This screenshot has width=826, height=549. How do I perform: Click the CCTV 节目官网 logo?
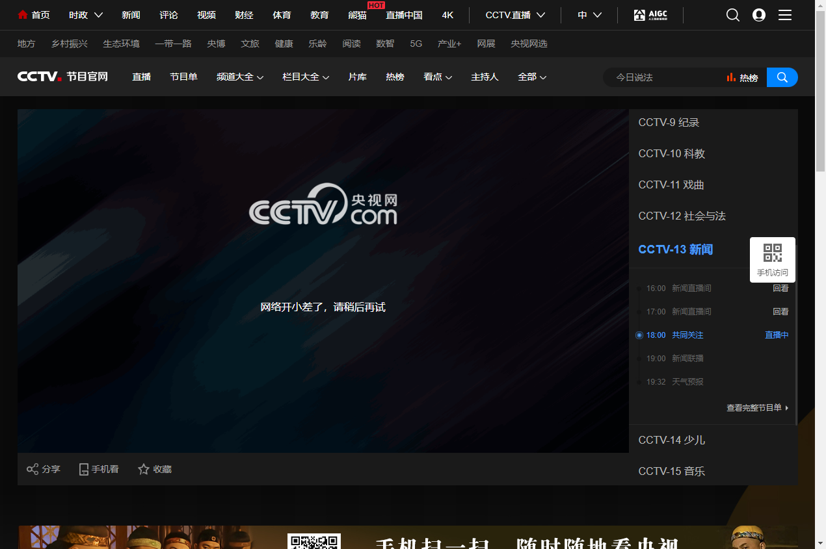62,77
